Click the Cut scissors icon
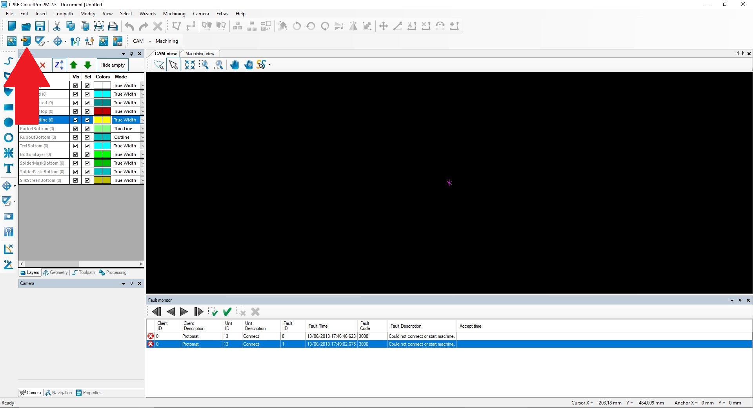 [x=57, y=26]
